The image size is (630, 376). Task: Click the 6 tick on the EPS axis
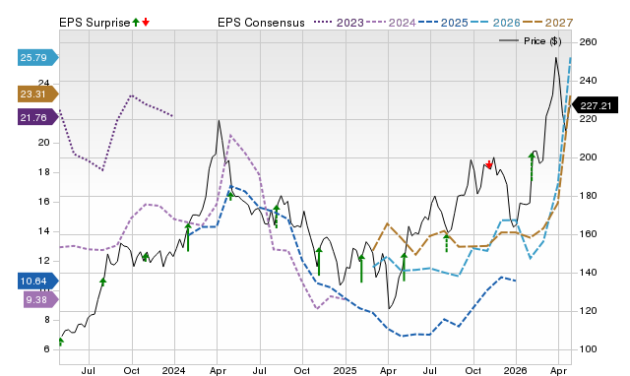click(x=46, y=349)
